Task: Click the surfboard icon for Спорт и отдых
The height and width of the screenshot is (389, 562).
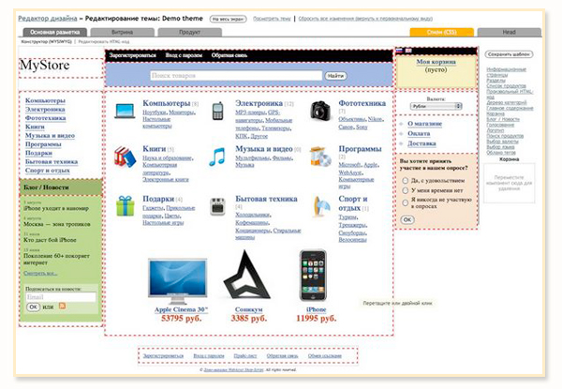Action: coord(320,206)
